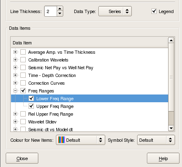Uncheck the Upper Freq Range checkbox
The width and height of the screenshot is (182, 167).
(x=31, y=106)
